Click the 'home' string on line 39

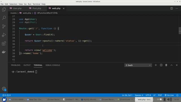click(x=36, y=53)
